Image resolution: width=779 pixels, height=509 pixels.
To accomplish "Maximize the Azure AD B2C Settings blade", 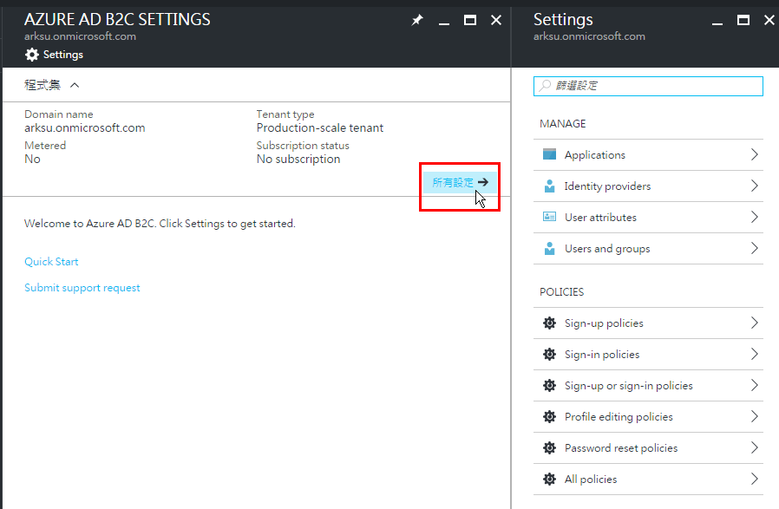I will [x=470, y=20].
